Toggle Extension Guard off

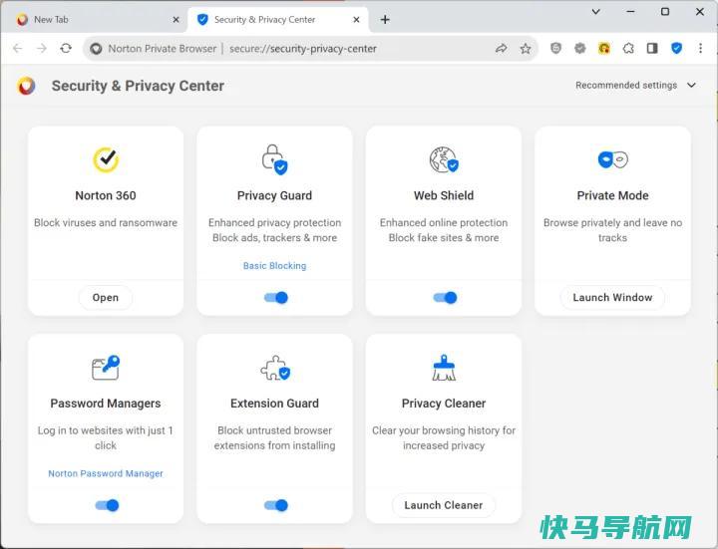coord(276,505)
